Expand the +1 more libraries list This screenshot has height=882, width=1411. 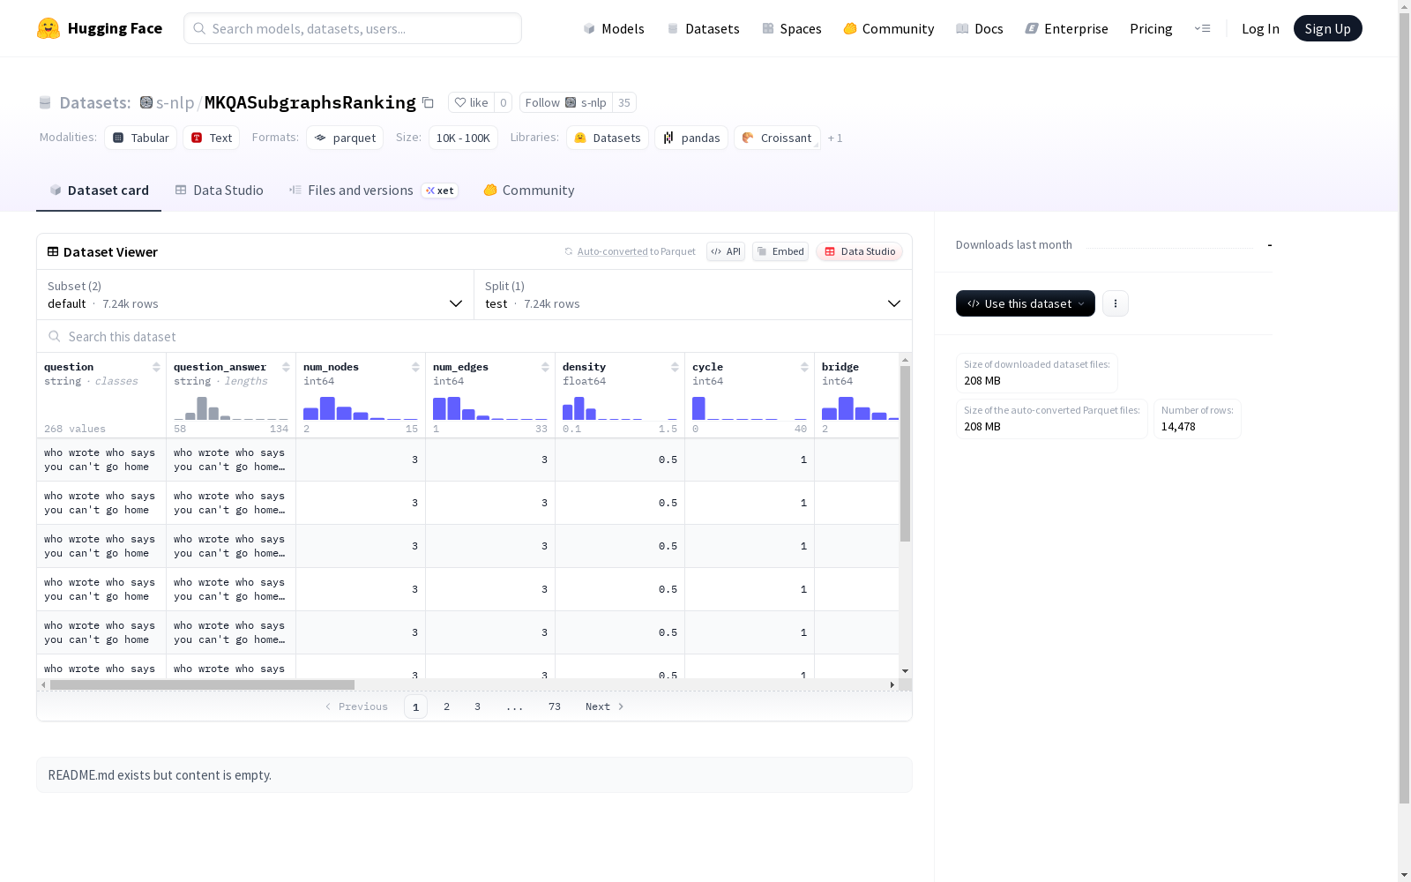tap(835, 138)
